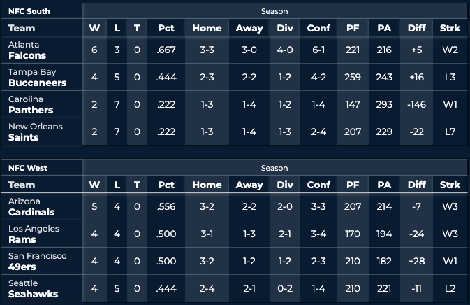Screen dimensions: 470x305
Task: Click the Strk header in NFC South
Action: [x=450, y=28]
